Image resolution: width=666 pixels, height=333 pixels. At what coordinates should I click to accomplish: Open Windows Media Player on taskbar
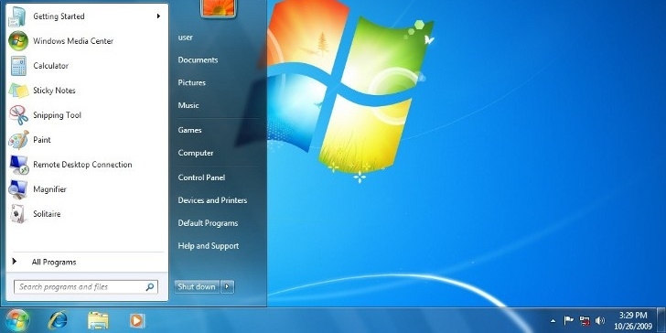(137, 321)
